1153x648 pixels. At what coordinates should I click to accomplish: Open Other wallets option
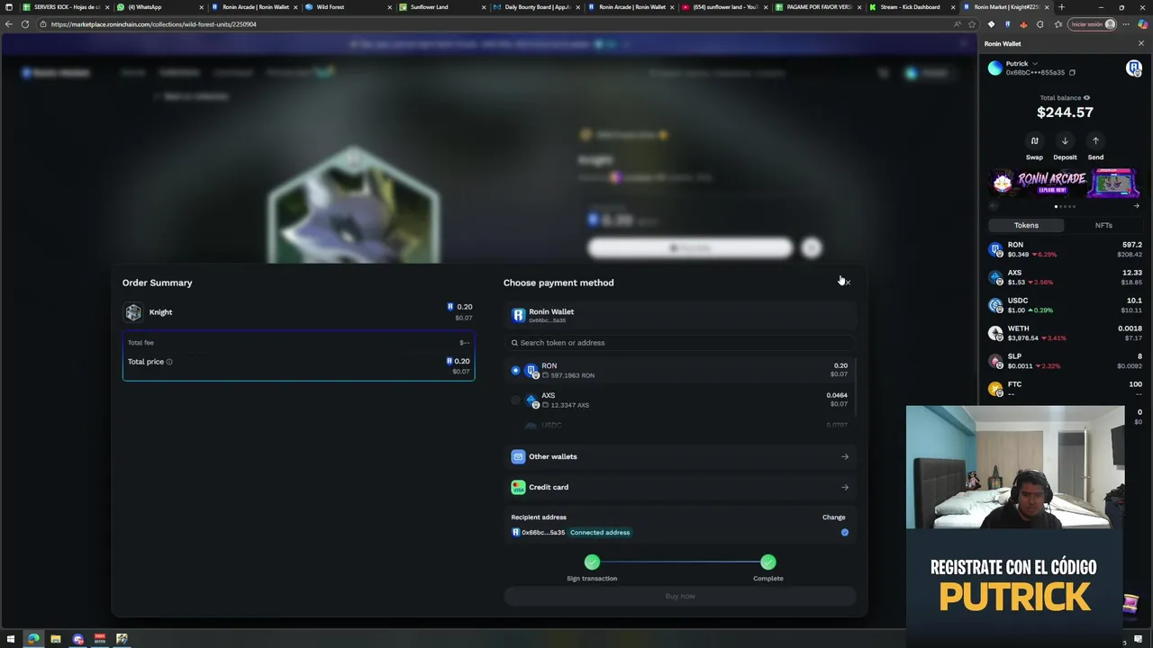pos(680,456)
